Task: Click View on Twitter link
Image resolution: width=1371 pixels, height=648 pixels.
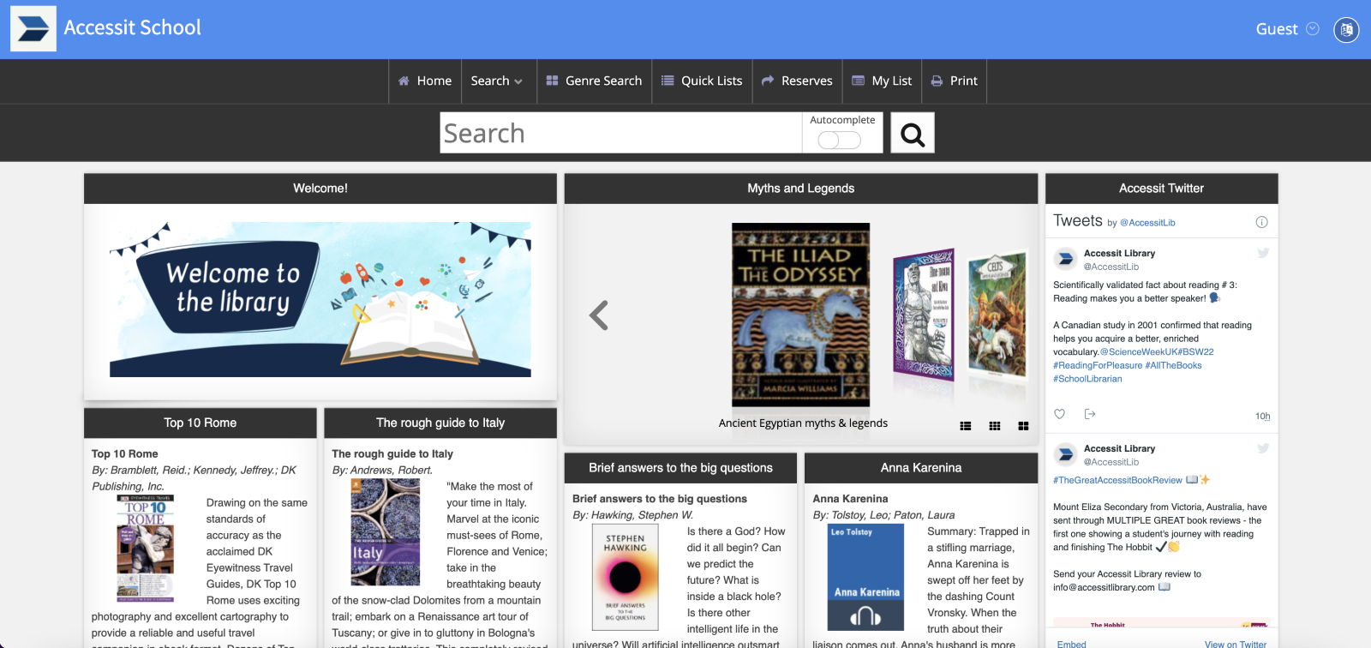Action: pyautogui.click(x=1236, y=644)
